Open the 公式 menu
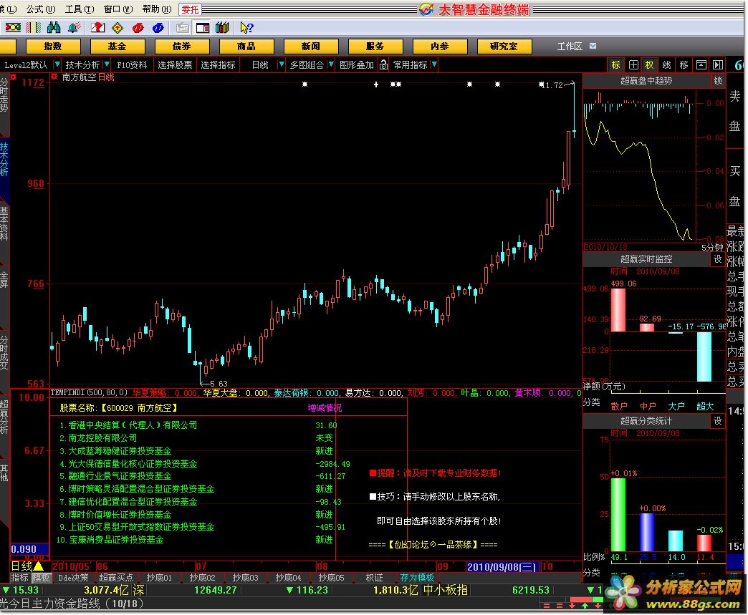748x615 pixels. coord(41,9)
